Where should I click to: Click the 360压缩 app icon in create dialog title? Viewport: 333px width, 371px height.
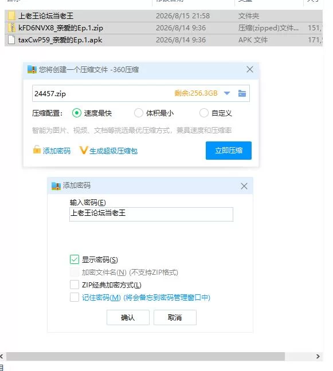[32, 70]
